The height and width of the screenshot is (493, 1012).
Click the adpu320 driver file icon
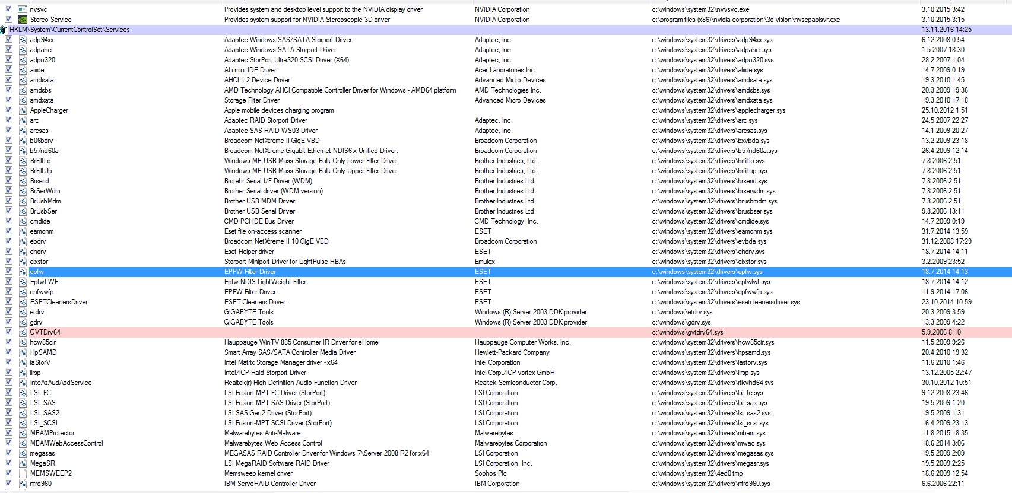click(x=23, y=60)
